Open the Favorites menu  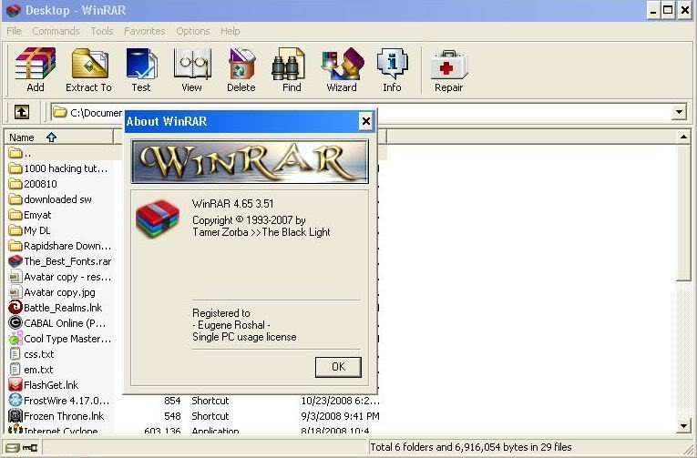pyautogui.click(x=145, y=31)
